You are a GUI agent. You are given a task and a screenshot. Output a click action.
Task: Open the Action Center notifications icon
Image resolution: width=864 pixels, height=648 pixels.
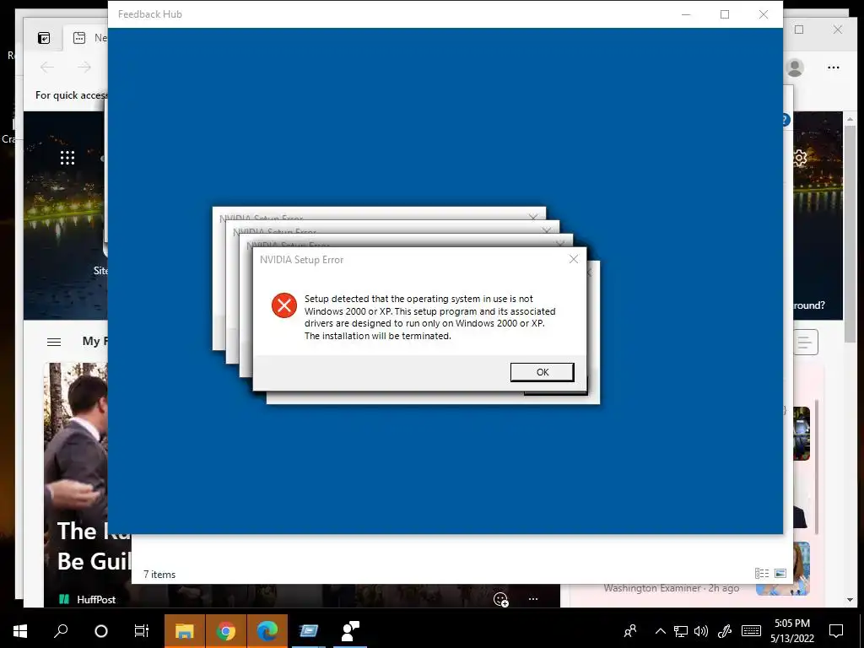pyautogui.click(x=836, y=631)
